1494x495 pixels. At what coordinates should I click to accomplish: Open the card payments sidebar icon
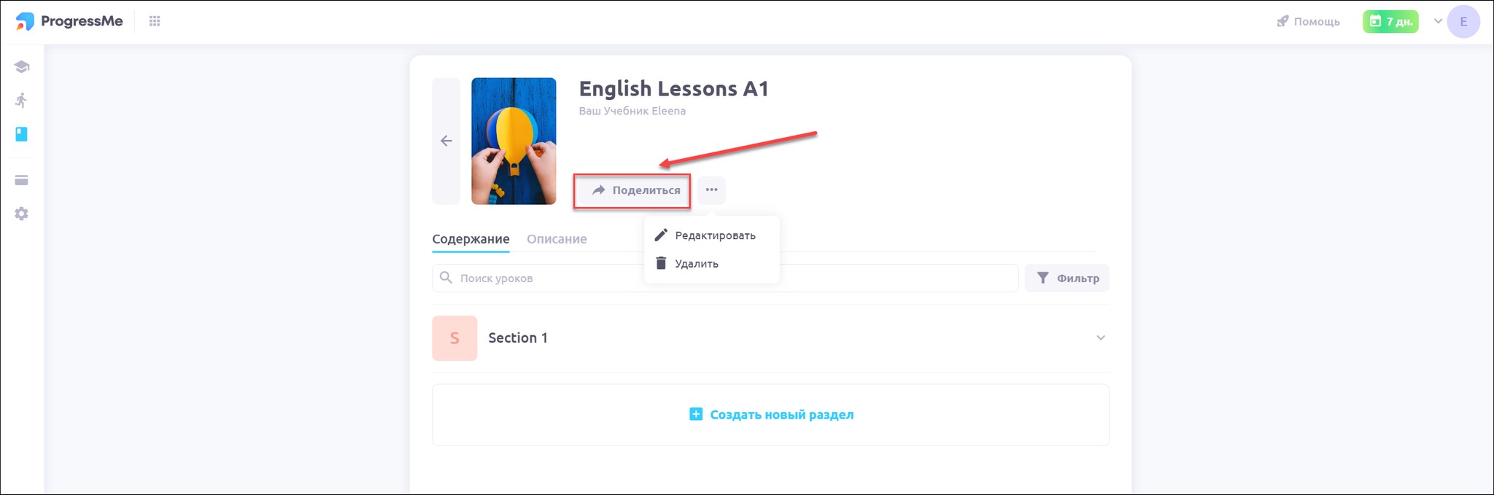point(22,180)
